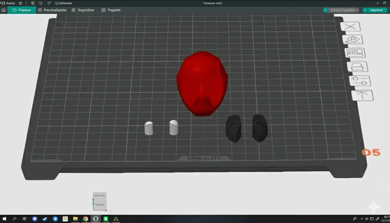
Task: Click the green Imprimir button
Action: point(378,10)
